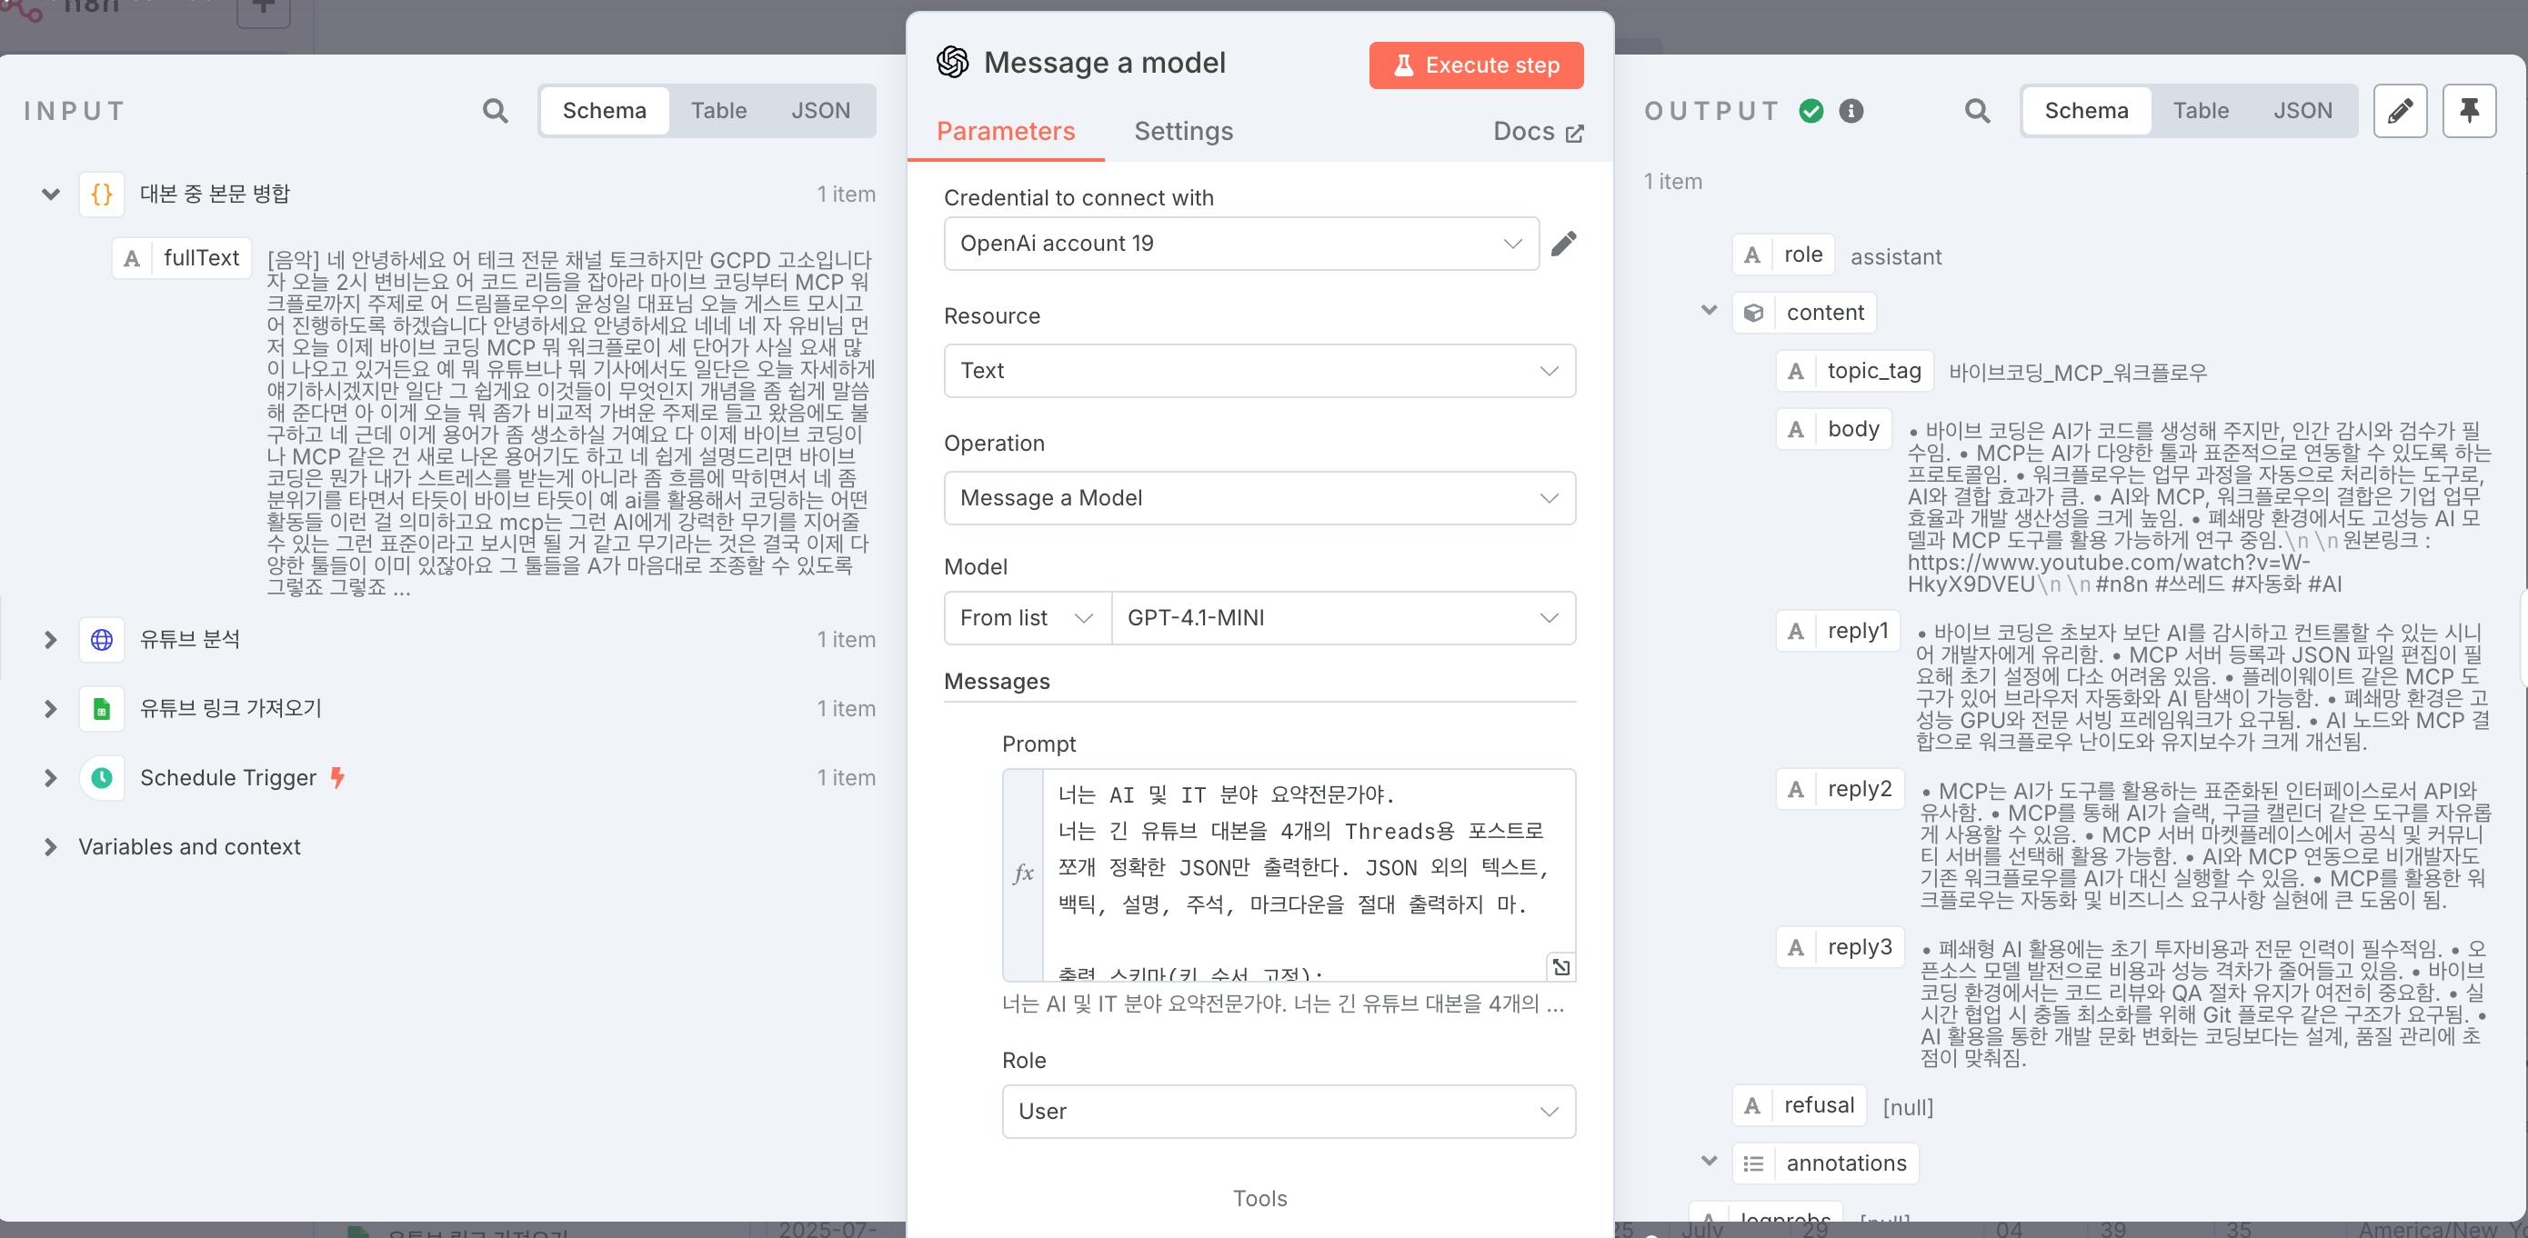
Task: Open the Operation dropdown Message a Model
Action: [x=1259, y=498]
